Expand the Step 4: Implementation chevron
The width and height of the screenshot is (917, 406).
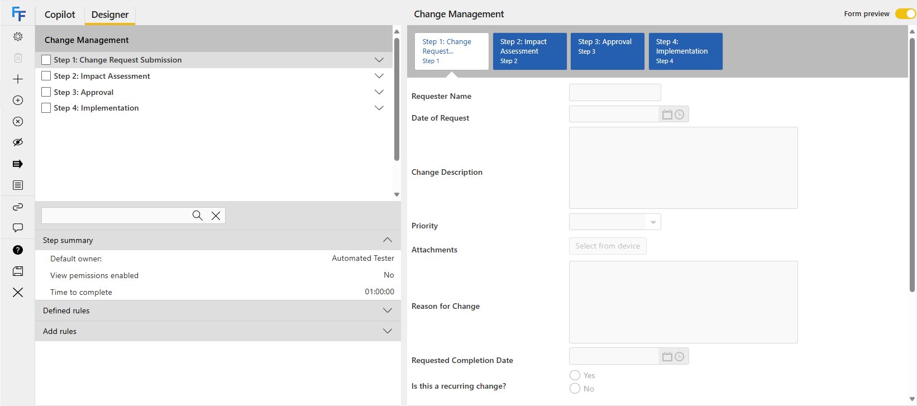point(379,108)
